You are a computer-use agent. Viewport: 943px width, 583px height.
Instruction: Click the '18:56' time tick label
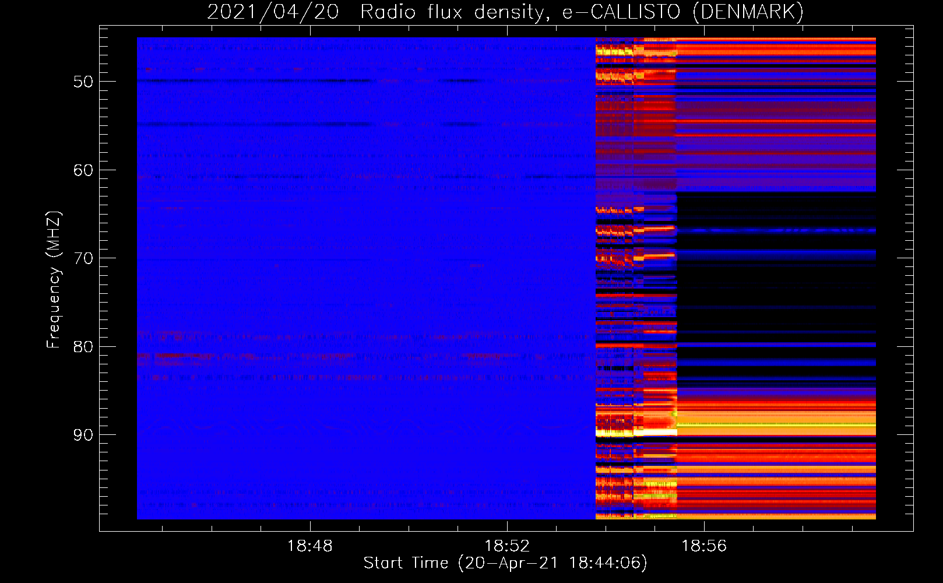[x=704, y=546]
